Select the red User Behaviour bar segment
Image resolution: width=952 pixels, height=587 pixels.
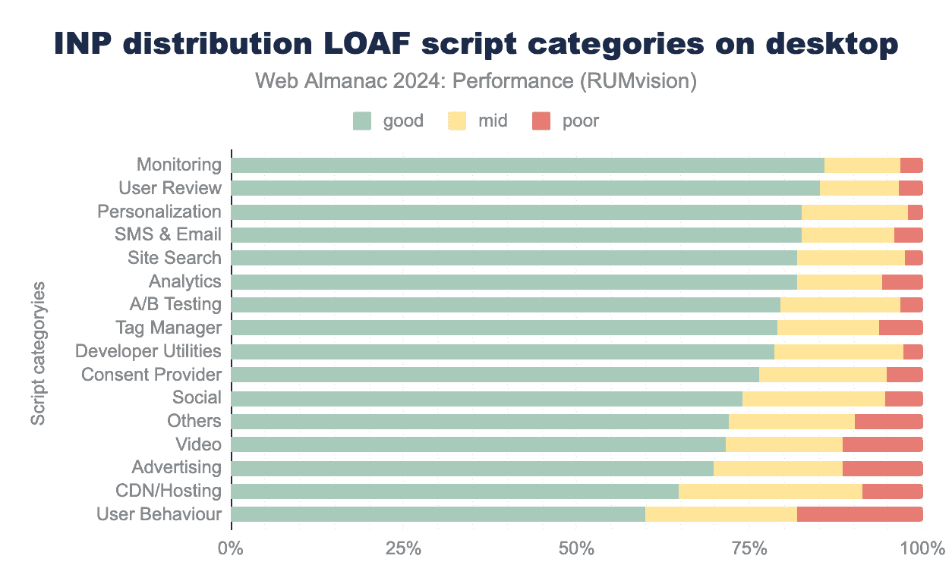click(859, 514)
